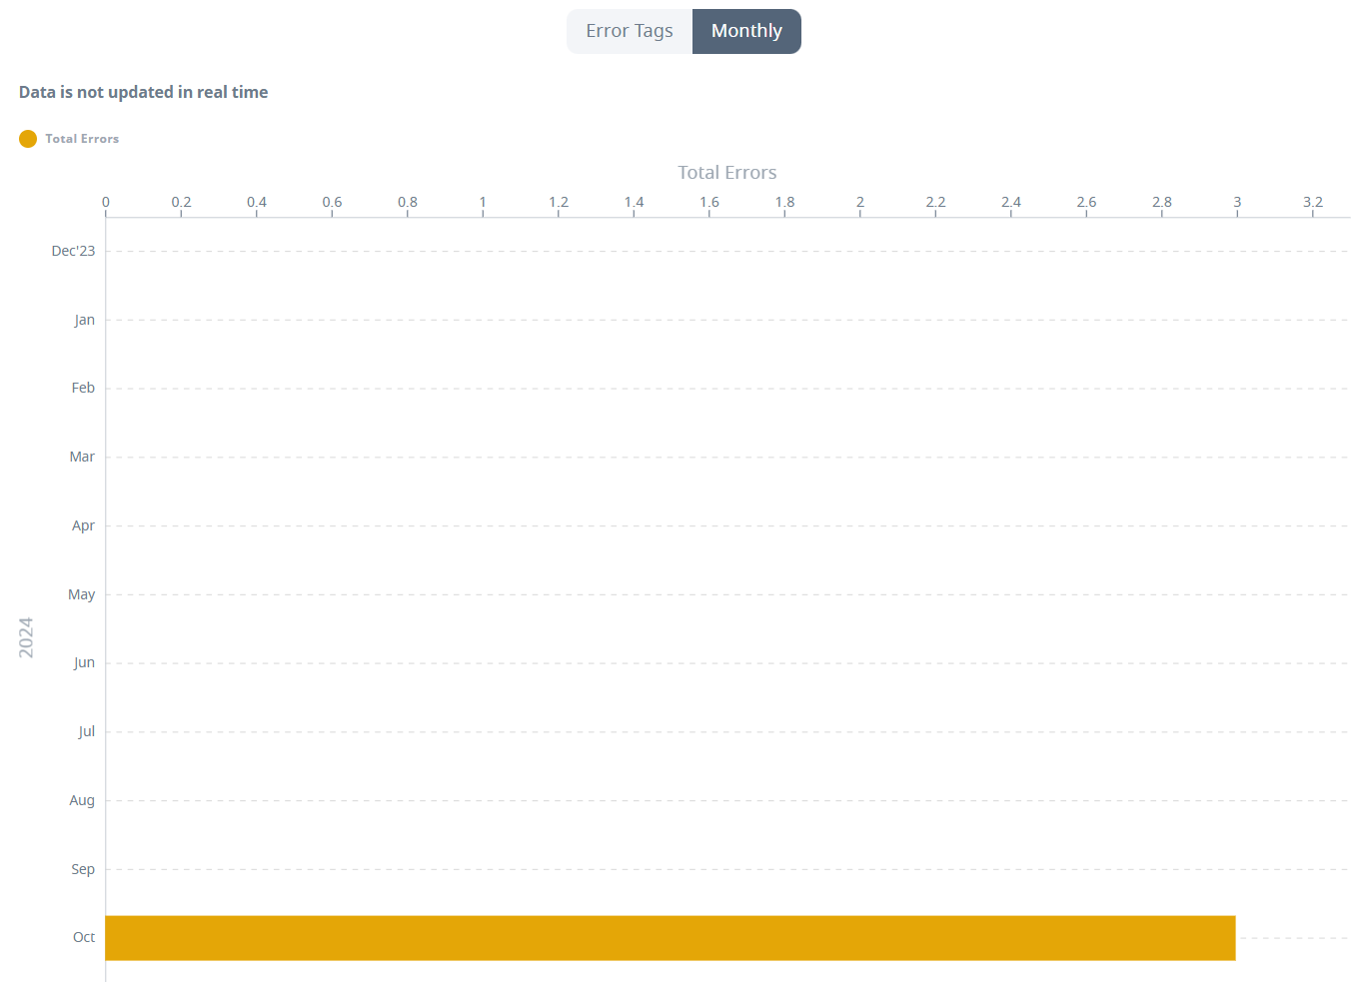Click the 'Data is not updated in real time' notice
This screenshot has width=1369, height=982.
[x=143, y=92]
